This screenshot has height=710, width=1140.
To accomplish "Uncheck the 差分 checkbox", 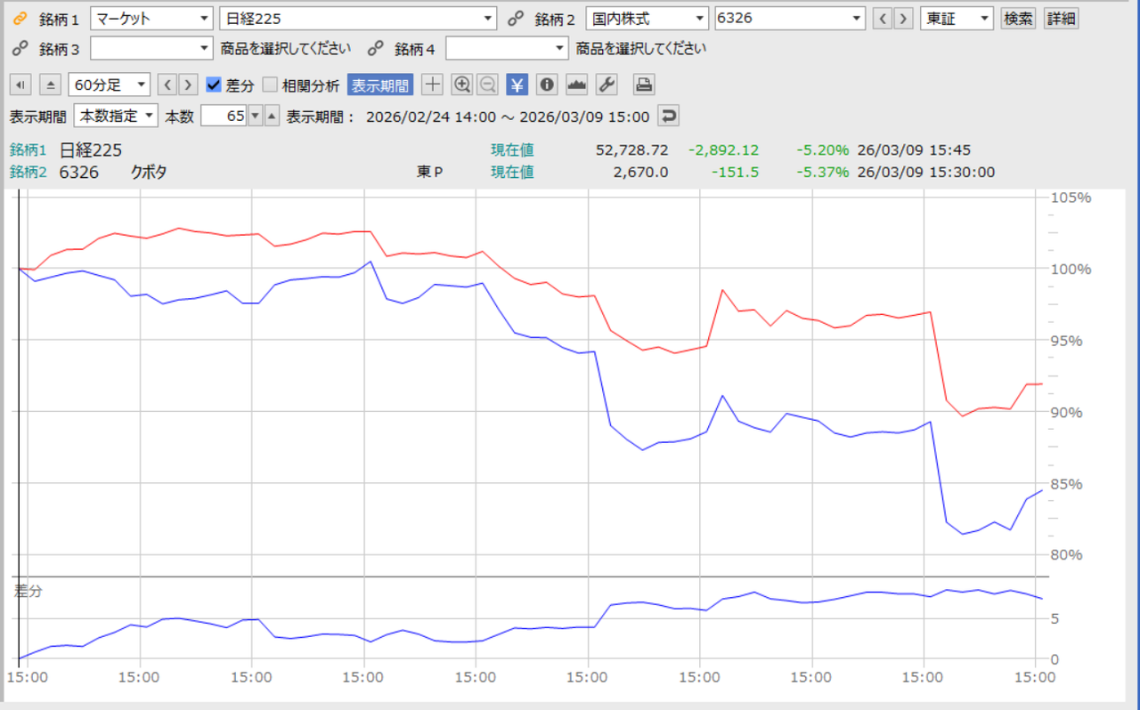I will [x=214, y=85].
